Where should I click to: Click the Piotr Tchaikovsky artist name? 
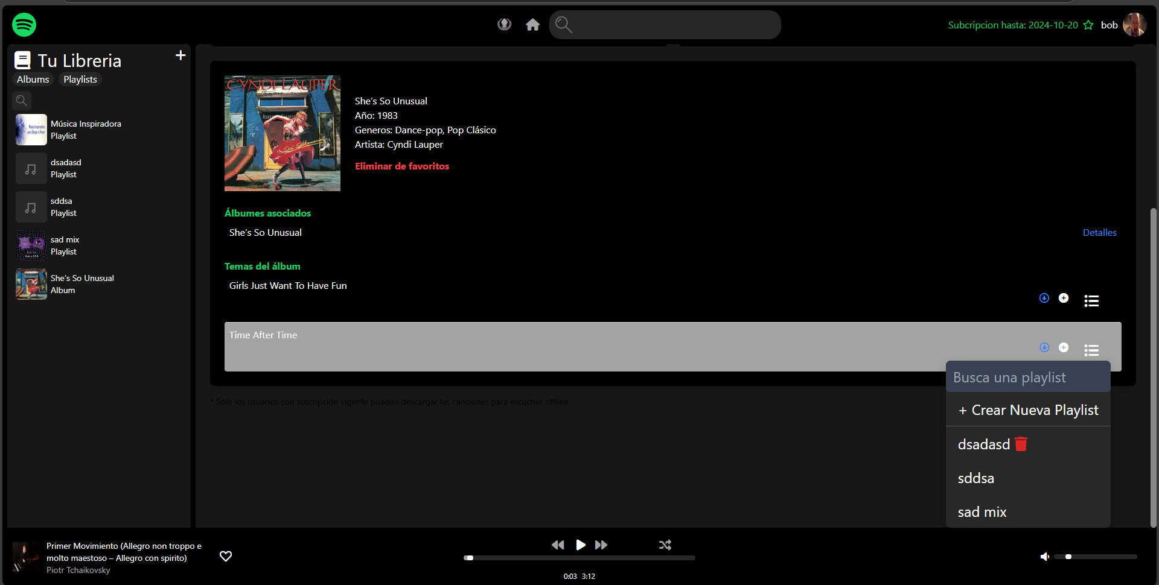[x=78, y=570]
